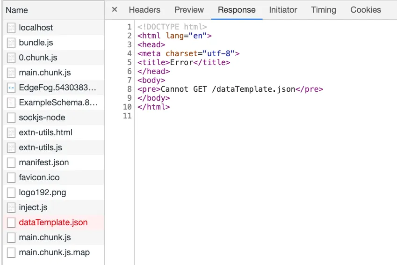This screenshot has width=397, height=265.
Task: Select the failed dataTemplate.json request
Action: 53,222
